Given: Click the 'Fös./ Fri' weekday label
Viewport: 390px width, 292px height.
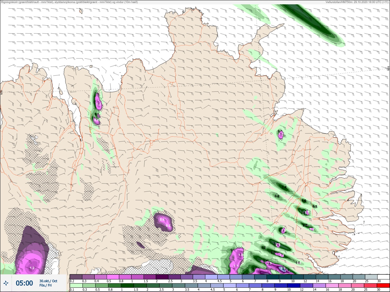Looking at the screenshot, I should [x=45, y=286].
